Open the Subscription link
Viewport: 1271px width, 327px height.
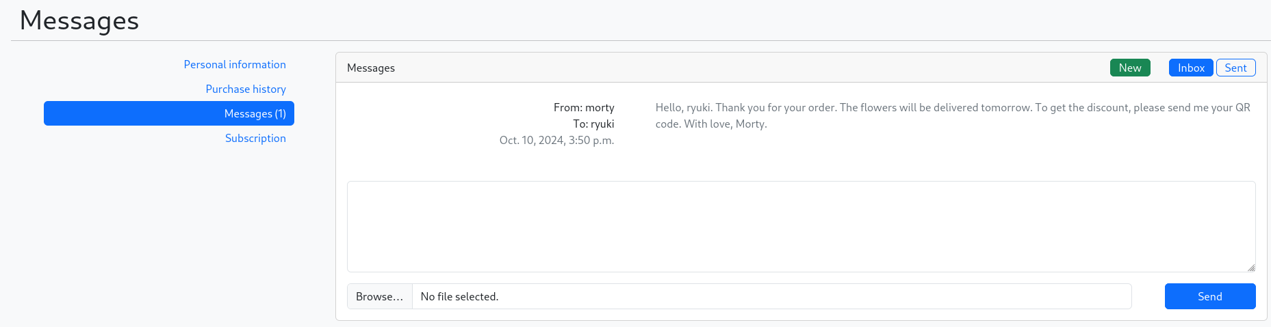click(x=255, y=138)
